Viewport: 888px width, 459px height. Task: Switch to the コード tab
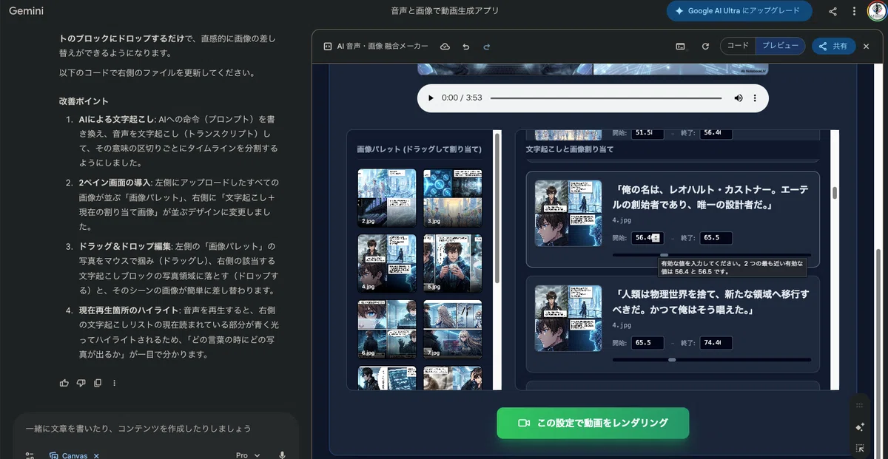738,46
